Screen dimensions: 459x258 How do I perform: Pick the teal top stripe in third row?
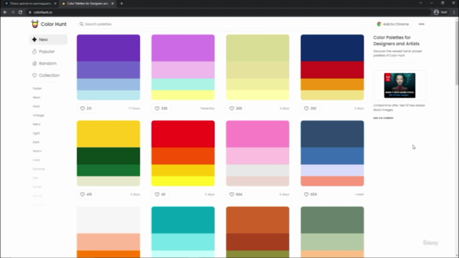click(183, 220)
